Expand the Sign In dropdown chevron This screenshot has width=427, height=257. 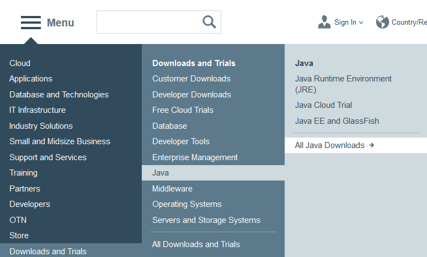[361, 23]
